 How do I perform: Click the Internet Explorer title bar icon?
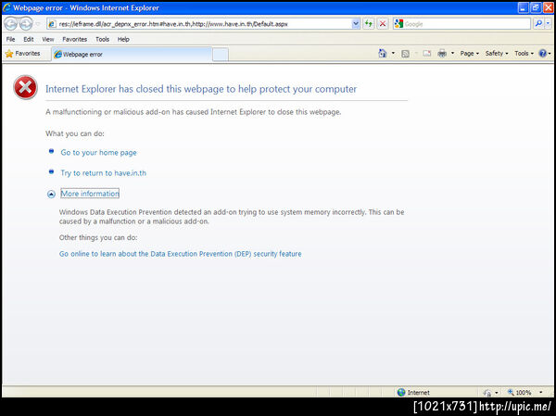pos(6,7)
